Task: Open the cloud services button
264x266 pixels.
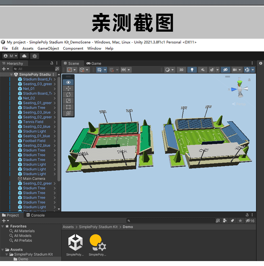Action: [24, 56]
